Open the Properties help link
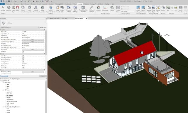The image size is (188, 113). point(4,76)
